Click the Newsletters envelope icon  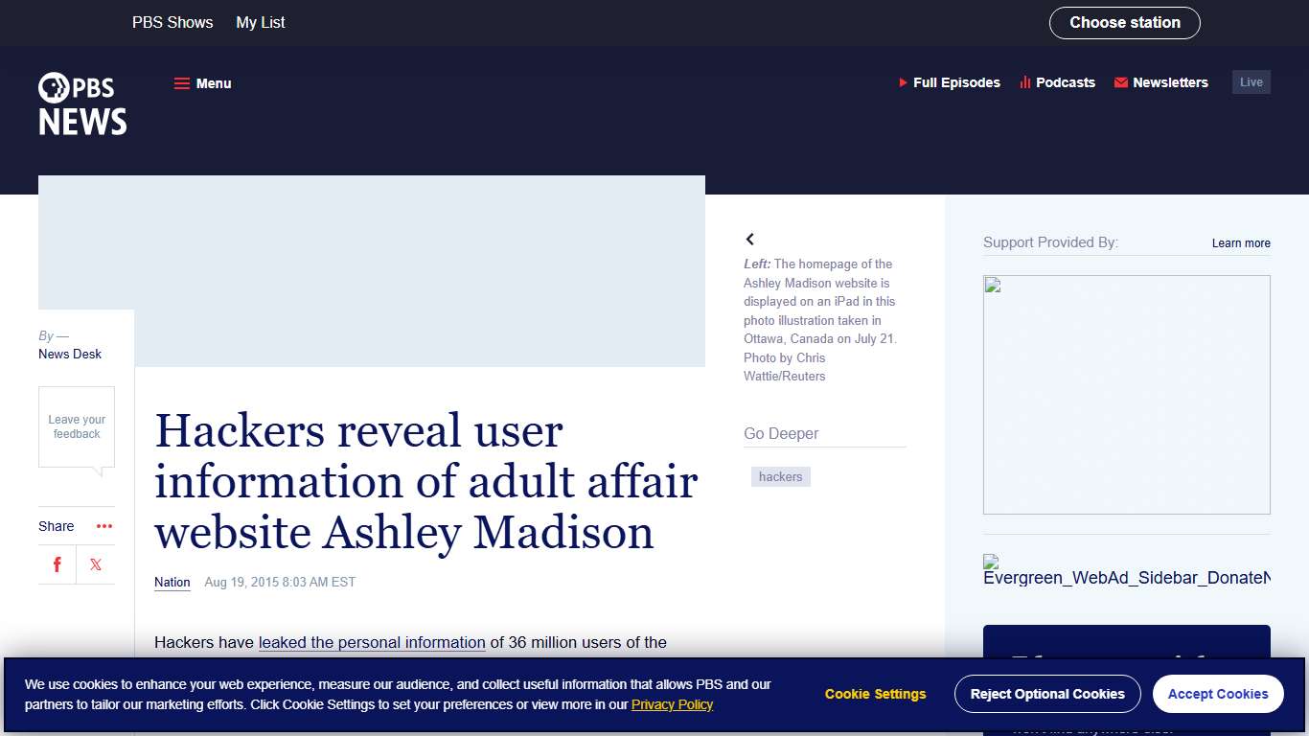[x=1119, y=82]
